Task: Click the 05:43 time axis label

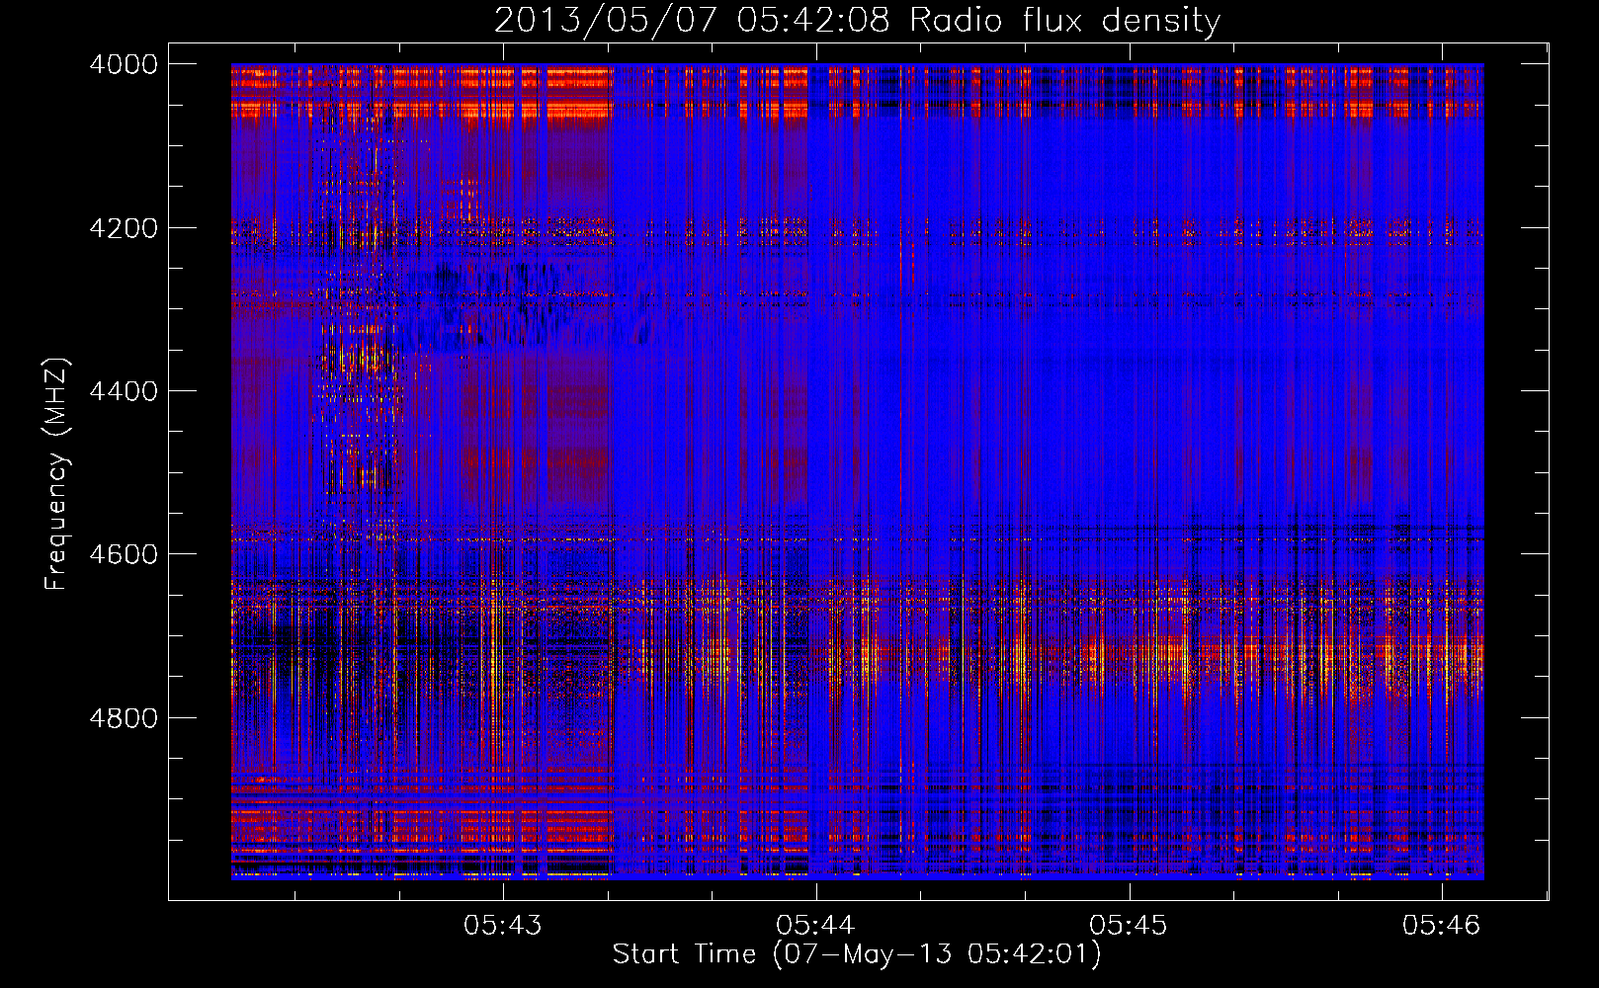Action: click(x=503, y=925)
